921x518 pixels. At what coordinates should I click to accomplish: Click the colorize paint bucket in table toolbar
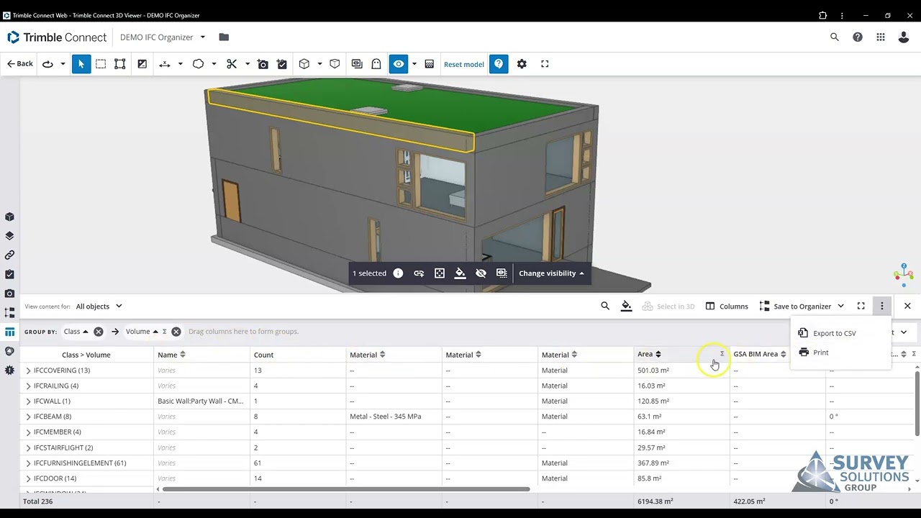click(x=626, y=306)
